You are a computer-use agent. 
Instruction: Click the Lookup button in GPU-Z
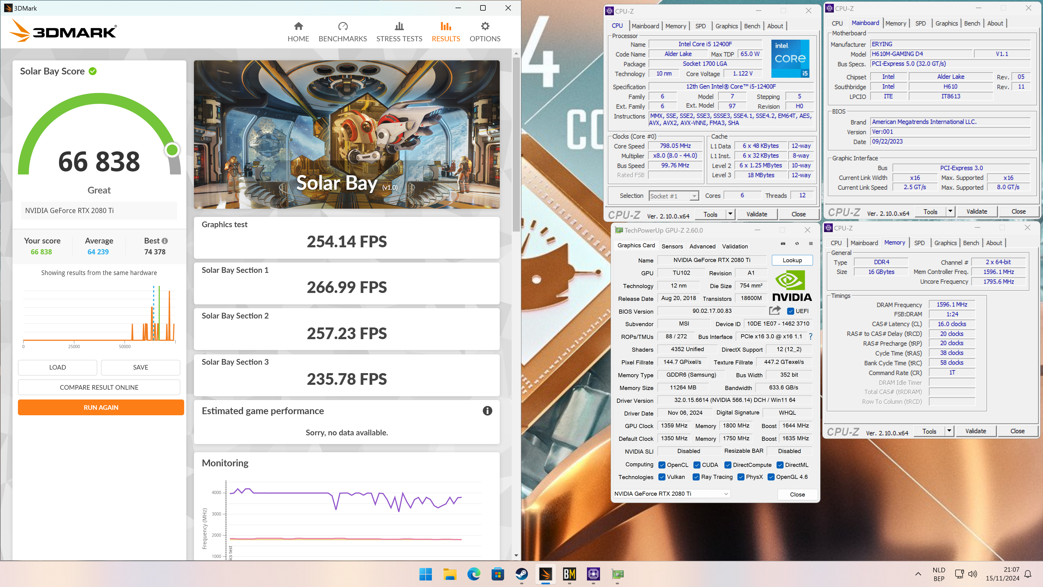[792, 260]
